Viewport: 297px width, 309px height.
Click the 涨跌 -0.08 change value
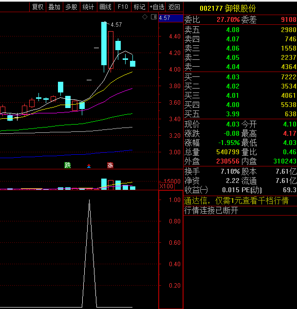click(x=232, y=133)
